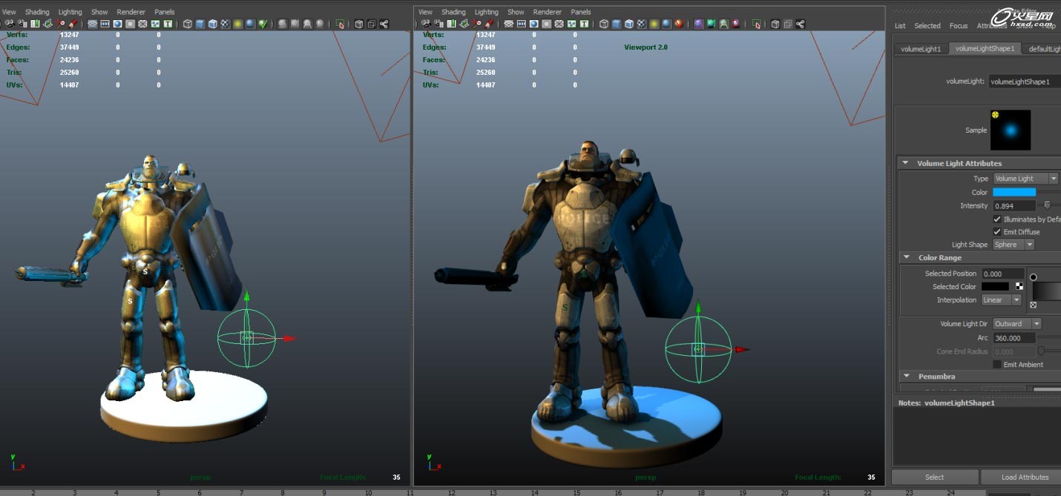Switch to the volumeLight1 tab
This screenshot has width=1061, height=496.
coord(920,49)
